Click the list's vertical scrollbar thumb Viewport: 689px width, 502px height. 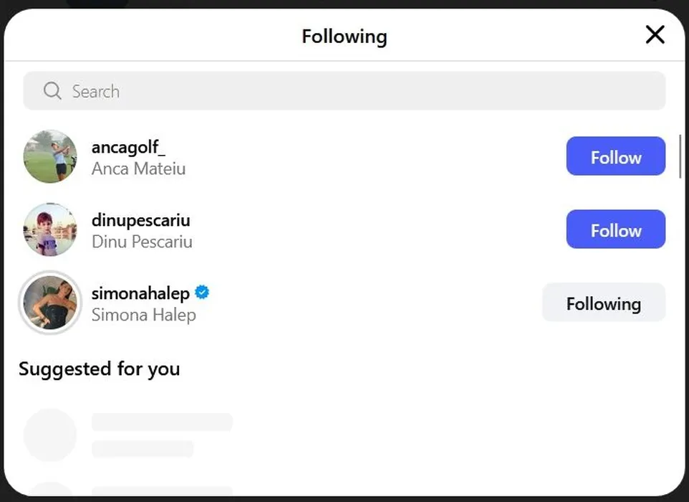click(680, 156)
